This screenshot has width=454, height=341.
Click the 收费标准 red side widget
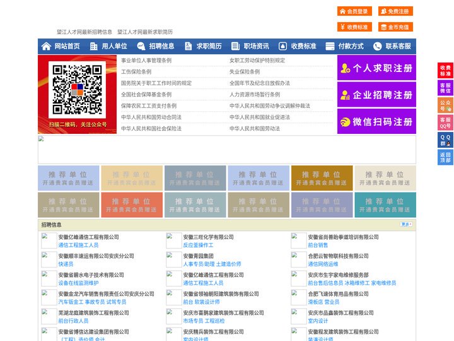[445, 71]
